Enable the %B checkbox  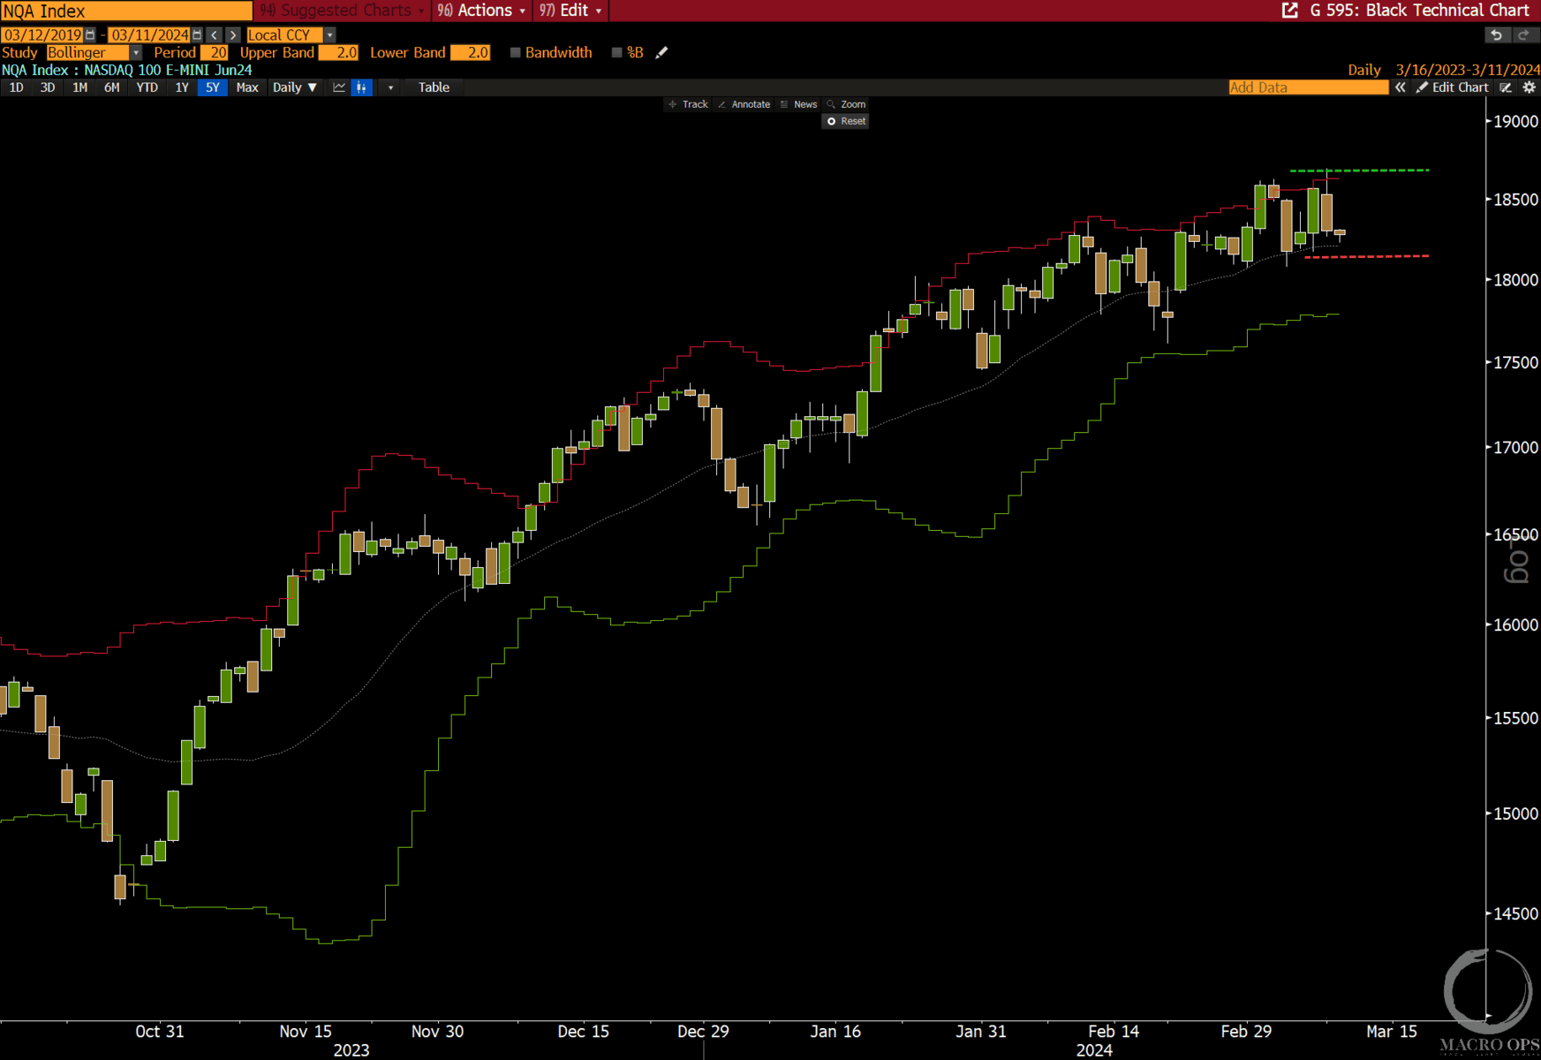pyautogui.click(x=617, y=53)
